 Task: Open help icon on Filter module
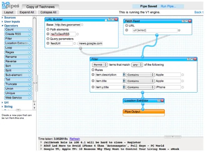[x=188, y=59]
